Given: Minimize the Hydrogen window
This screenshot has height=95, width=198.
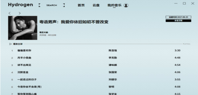Looking at the screenshot, I should [176, 4].
